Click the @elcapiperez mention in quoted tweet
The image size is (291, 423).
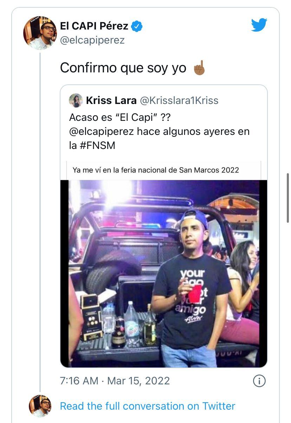(x=102, y=132)
